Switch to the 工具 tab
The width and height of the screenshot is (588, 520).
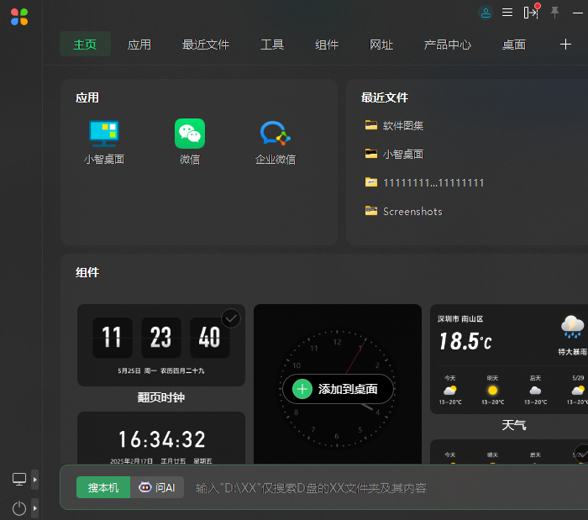click(272, 45)
